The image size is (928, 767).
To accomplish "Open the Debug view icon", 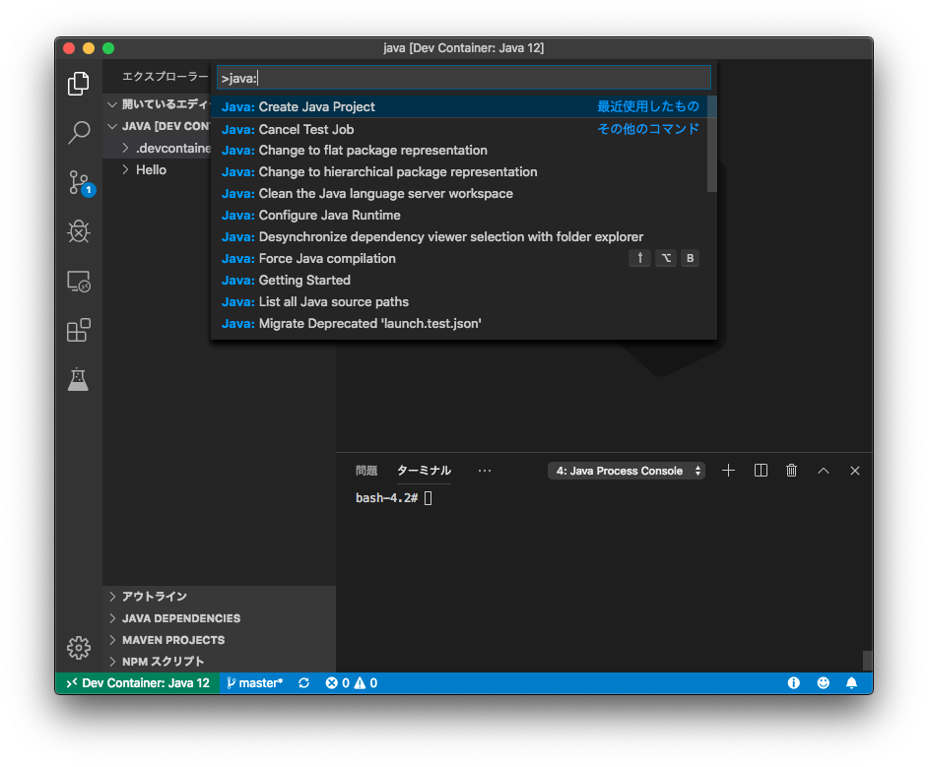I will coord(78,231).
